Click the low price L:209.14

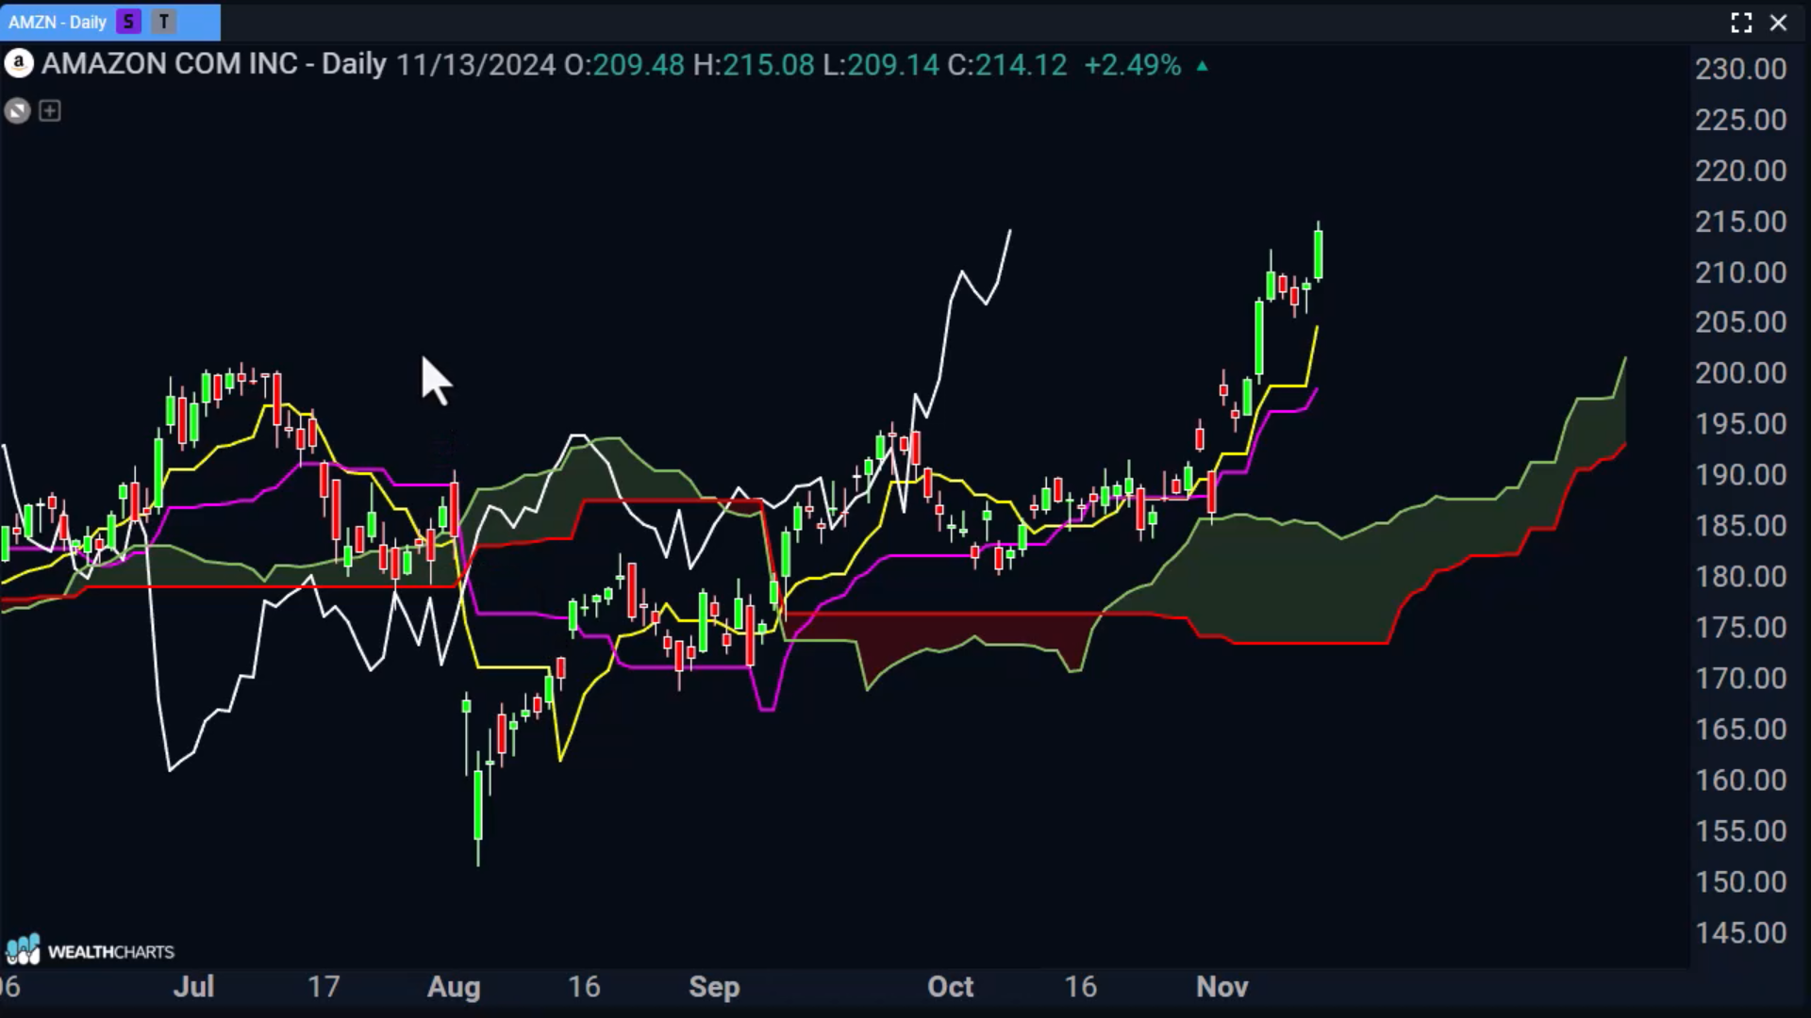pos(881,65)
